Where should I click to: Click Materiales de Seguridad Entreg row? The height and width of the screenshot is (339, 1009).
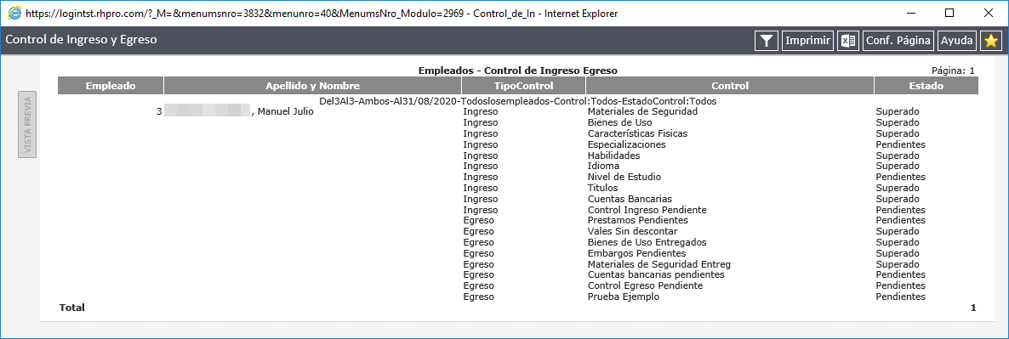659,264
